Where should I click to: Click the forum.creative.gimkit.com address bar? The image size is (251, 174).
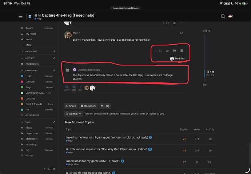click(x=125, y=8)
